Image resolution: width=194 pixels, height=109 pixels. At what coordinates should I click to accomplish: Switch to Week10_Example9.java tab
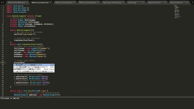(88, 3)
